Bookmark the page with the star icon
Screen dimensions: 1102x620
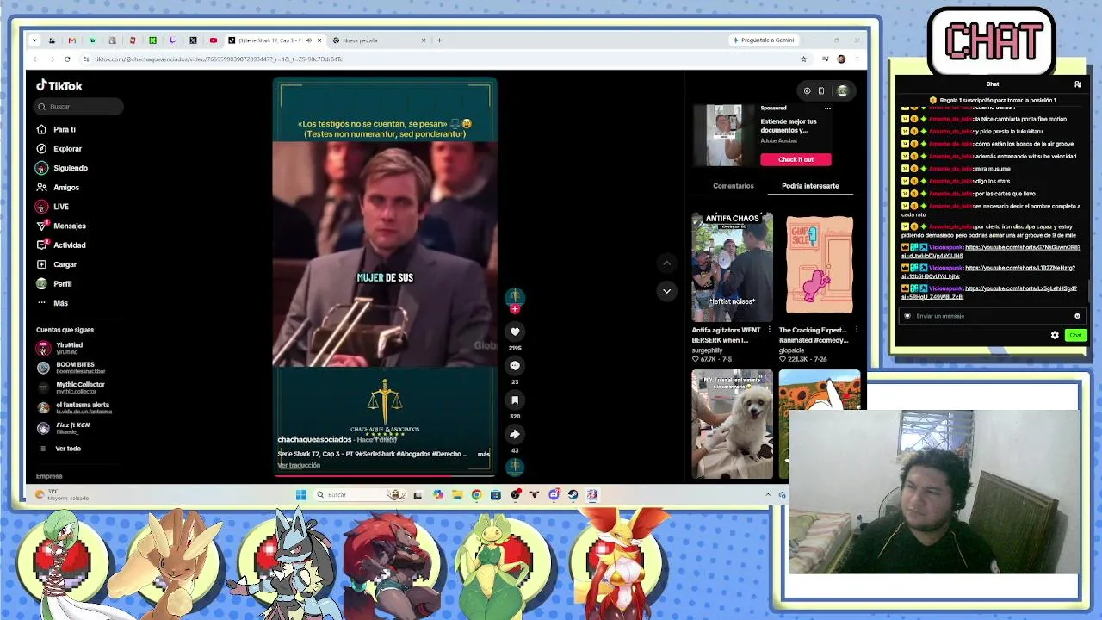coord(803,59)
